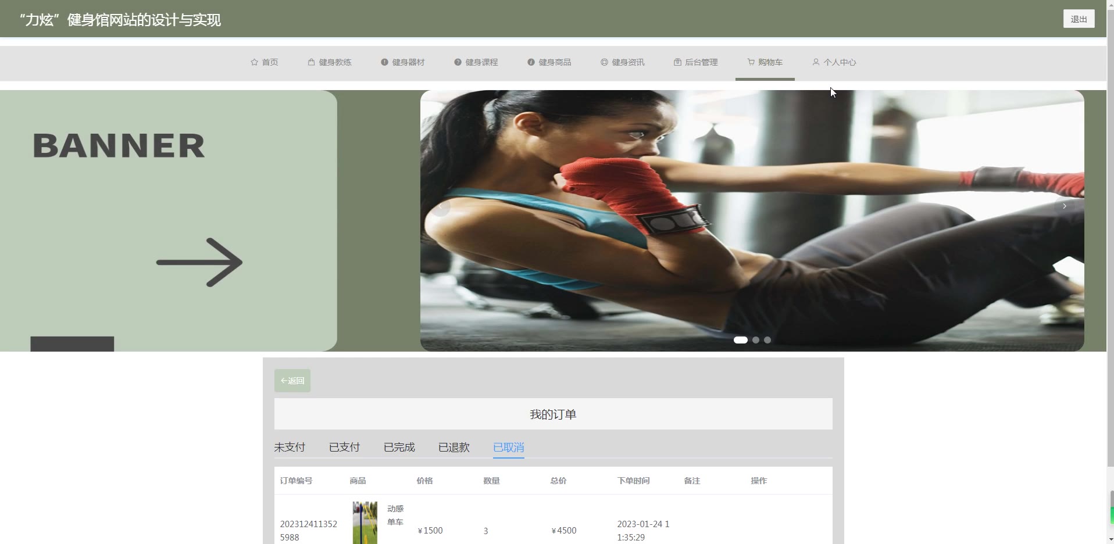Click the info icon beside 健身商品
The width and height of the screenshot is (1114, 544).
[531, 62]
